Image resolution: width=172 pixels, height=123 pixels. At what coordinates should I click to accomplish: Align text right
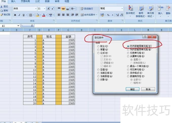point(68,15)
